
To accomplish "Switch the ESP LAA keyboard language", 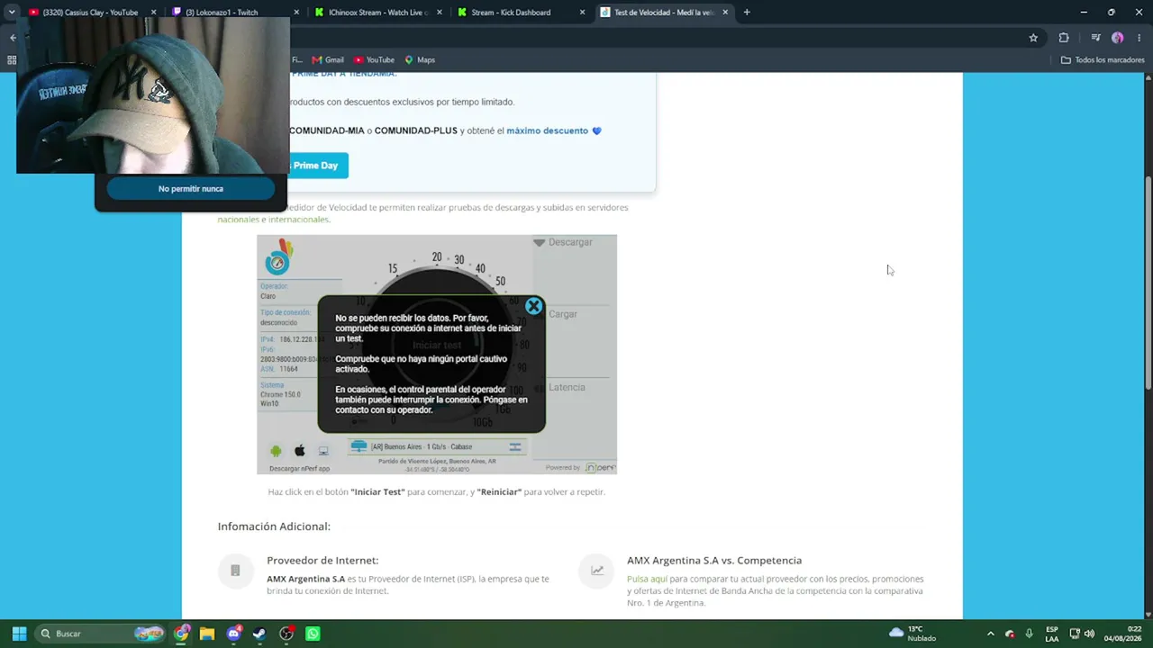I will [1052, 634].
